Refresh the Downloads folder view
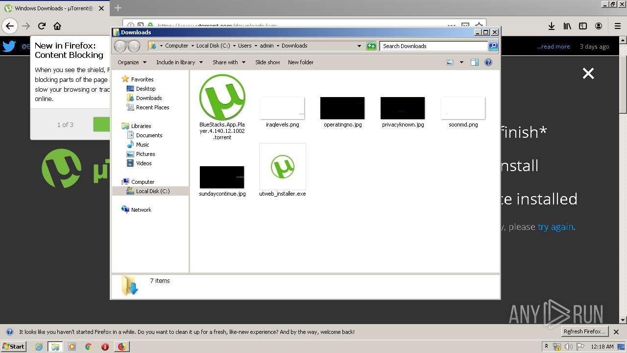This screenshot has width=627, height=353. [371, 46]
